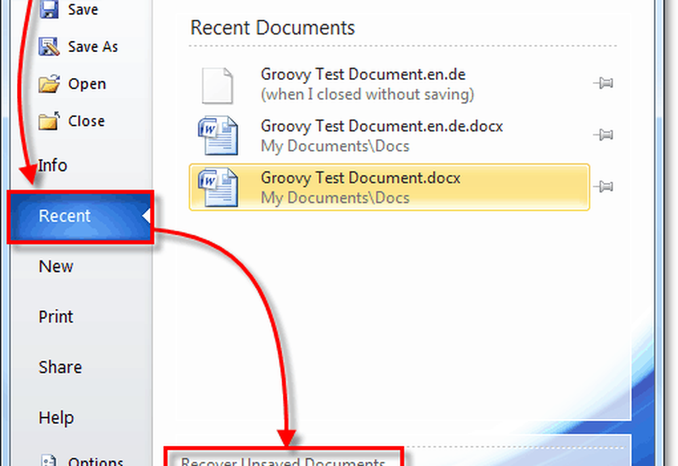Click the Open folder icon

tap(50, 84)
